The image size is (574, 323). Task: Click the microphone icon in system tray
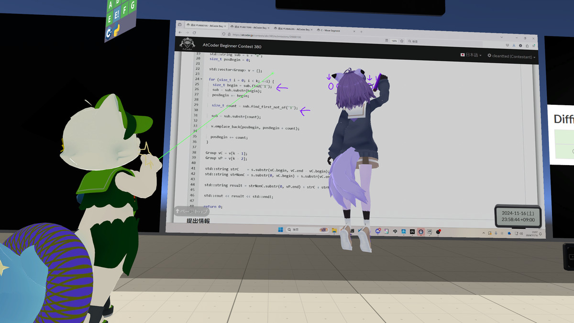(496, 233)
